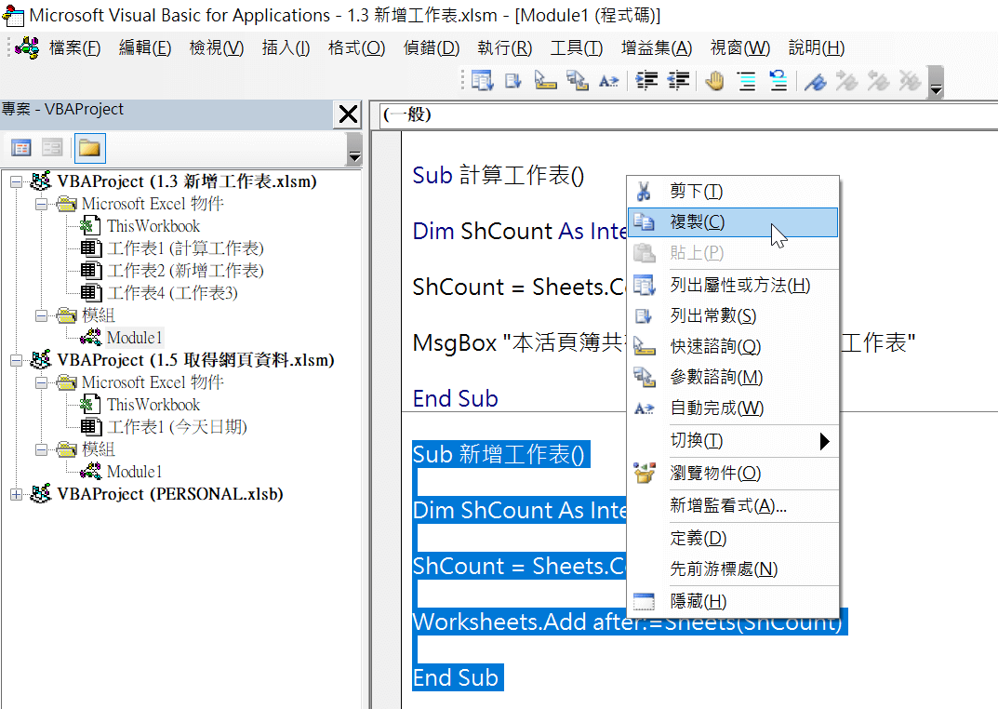Click the Clear All Bookmarks toolbar icon
998x709 pixels.
(x=910, y=82)
